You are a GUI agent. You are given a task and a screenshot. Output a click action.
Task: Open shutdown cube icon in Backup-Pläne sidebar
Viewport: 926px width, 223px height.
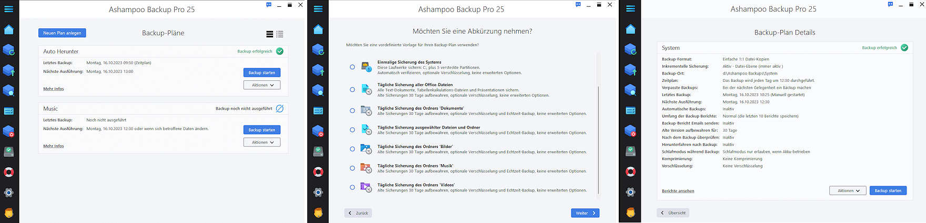[9, 131]
